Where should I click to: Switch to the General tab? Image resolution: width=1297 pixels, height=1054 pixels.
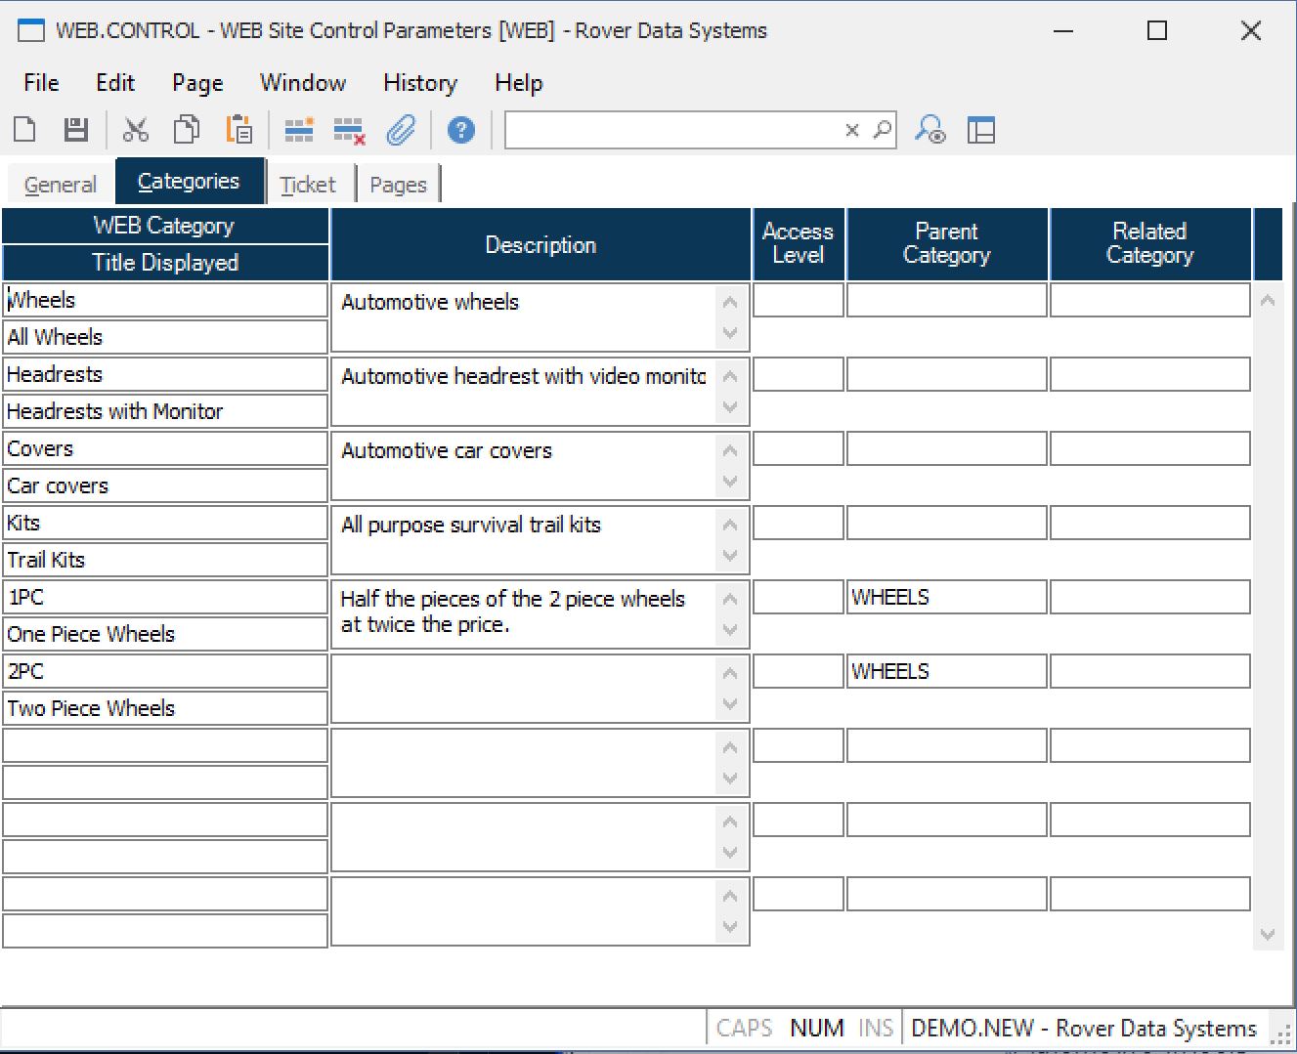(x=61, y=185)
